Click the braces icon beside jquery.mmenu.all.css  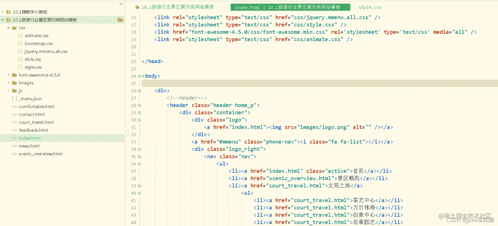(x=20, y=51)
